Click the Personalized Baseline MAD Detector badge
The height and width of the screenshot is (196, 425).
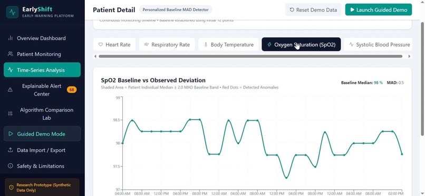point(176,9)
